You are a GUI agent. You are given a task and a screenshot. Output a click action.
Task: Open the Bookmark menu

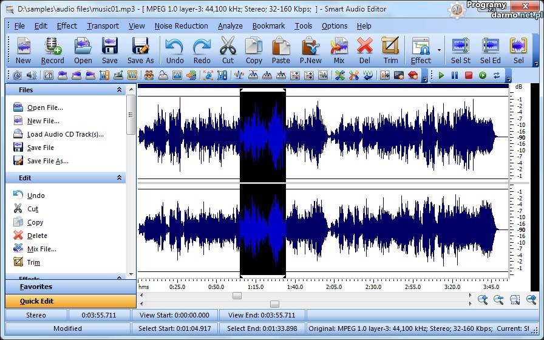tap(268, 26)
